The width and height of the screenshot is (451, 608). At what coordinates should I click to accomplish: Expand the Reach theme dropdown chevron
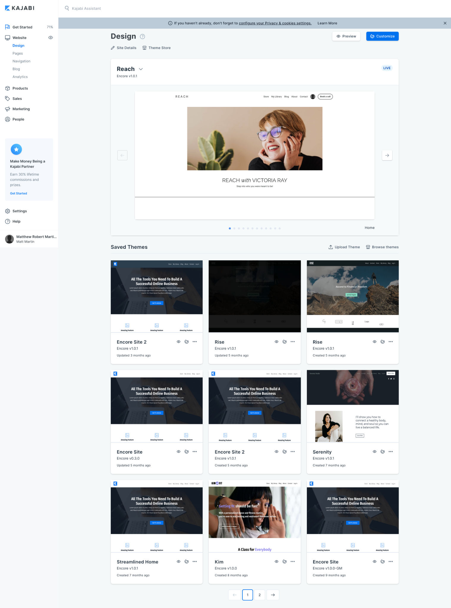pyautogui.click(x=141, y=69)
